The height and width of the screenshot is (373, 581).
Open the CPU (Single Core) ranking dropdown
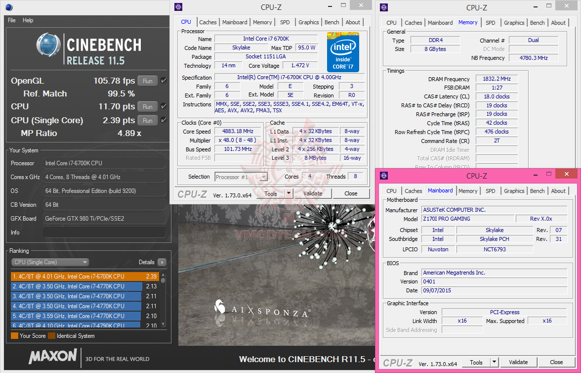(x=49, y=262)
